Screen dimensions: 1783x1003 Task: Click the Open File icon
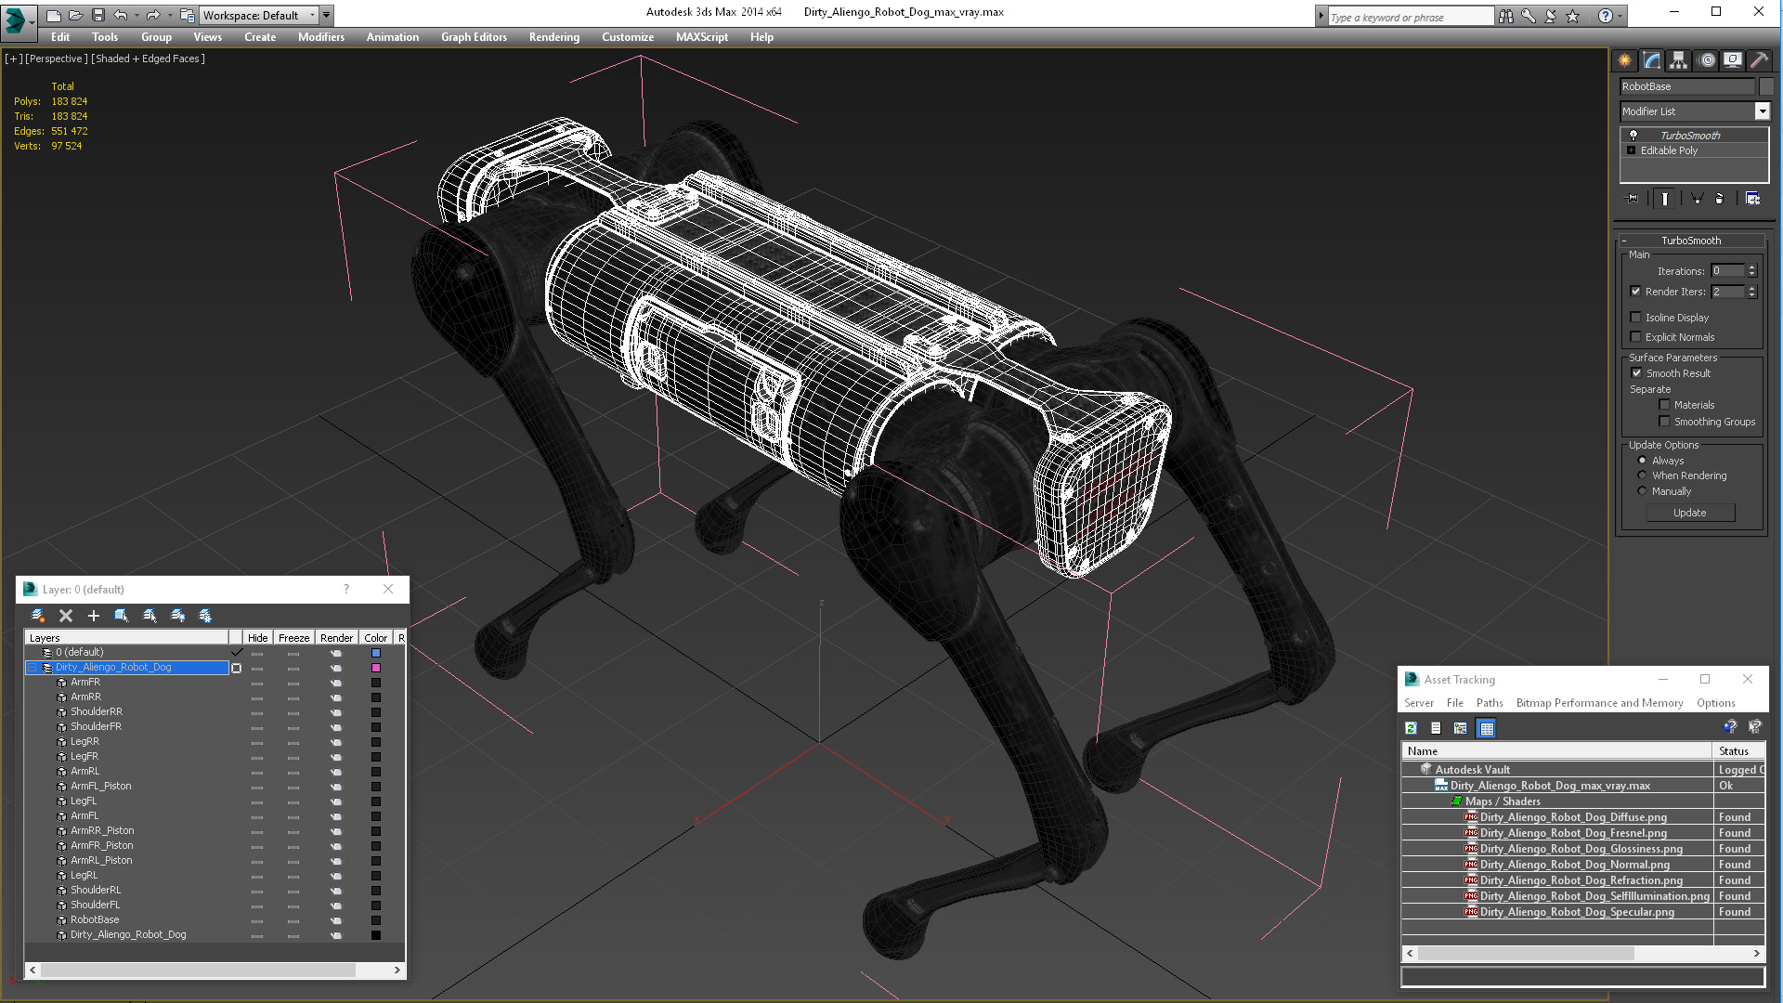point(76,15)
